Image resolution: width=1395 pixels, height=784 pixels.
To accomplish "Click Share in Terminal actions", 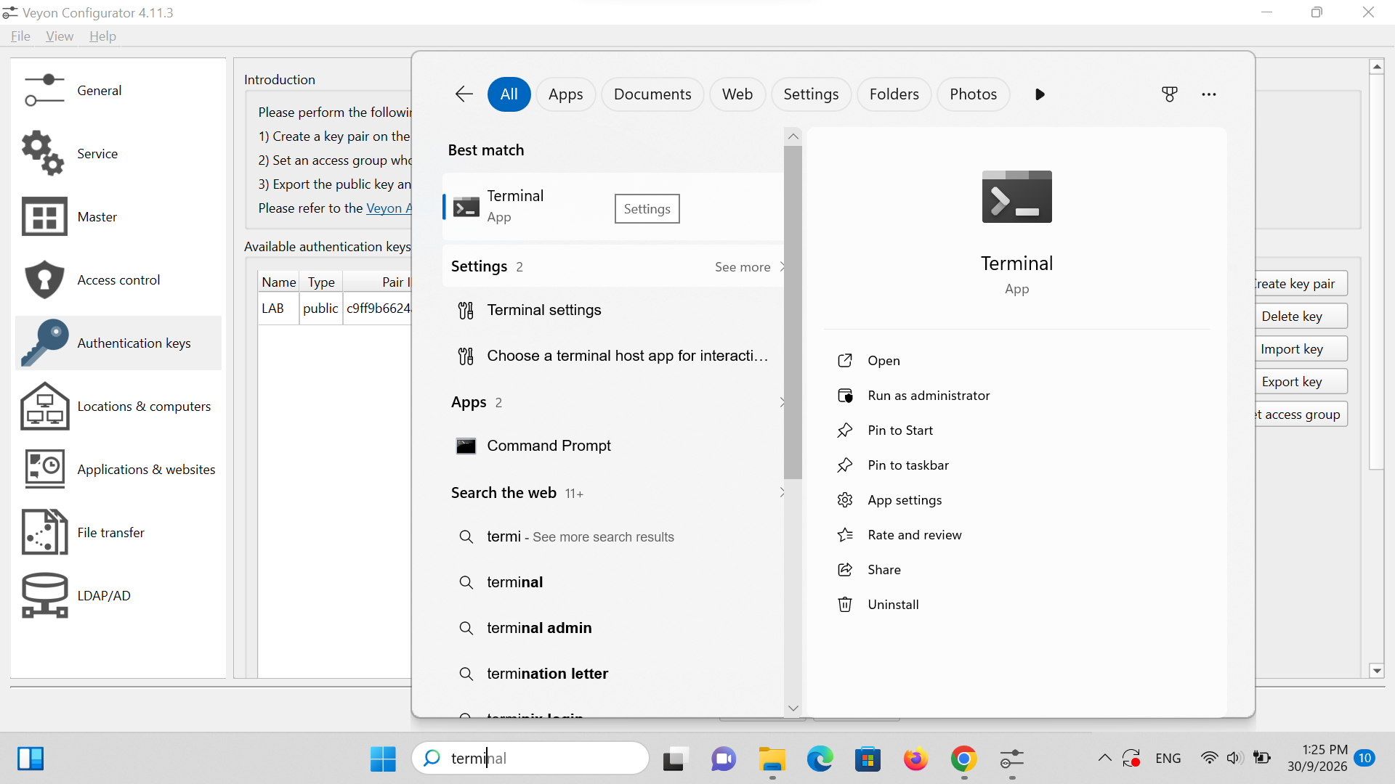I will pyautogui.click(x=1017, y=570).
